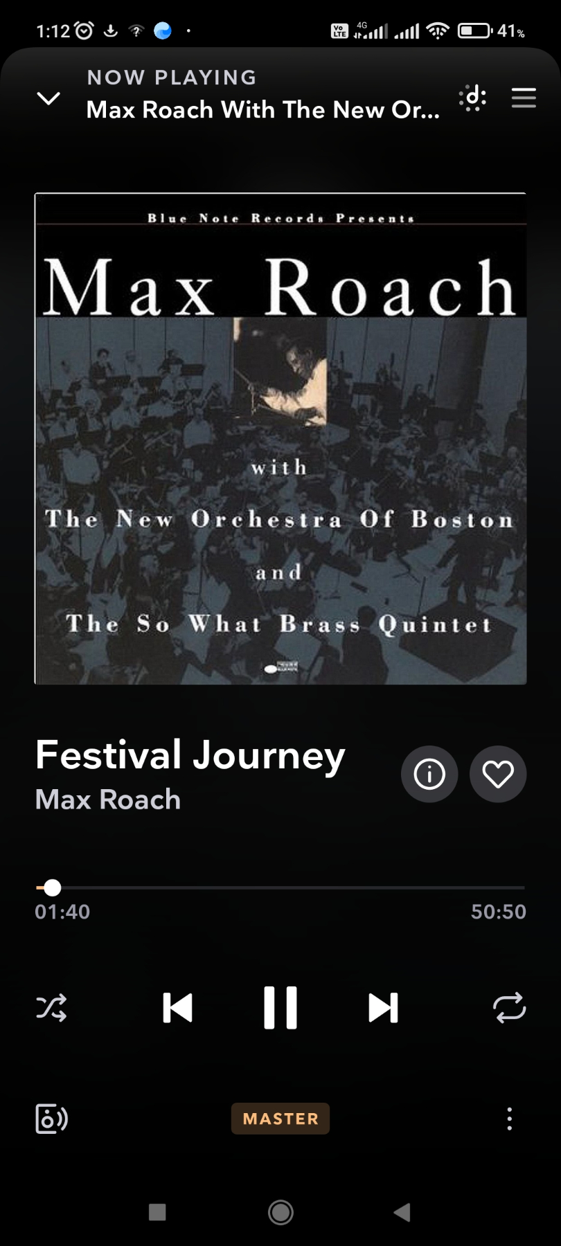Skip to the previous track
This screenshot has height=1246, width=561.
pos(177,1008)
